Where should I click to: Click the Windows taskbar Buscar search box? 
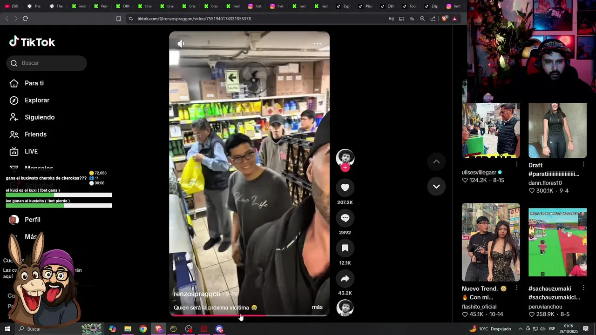click(60, 329)
